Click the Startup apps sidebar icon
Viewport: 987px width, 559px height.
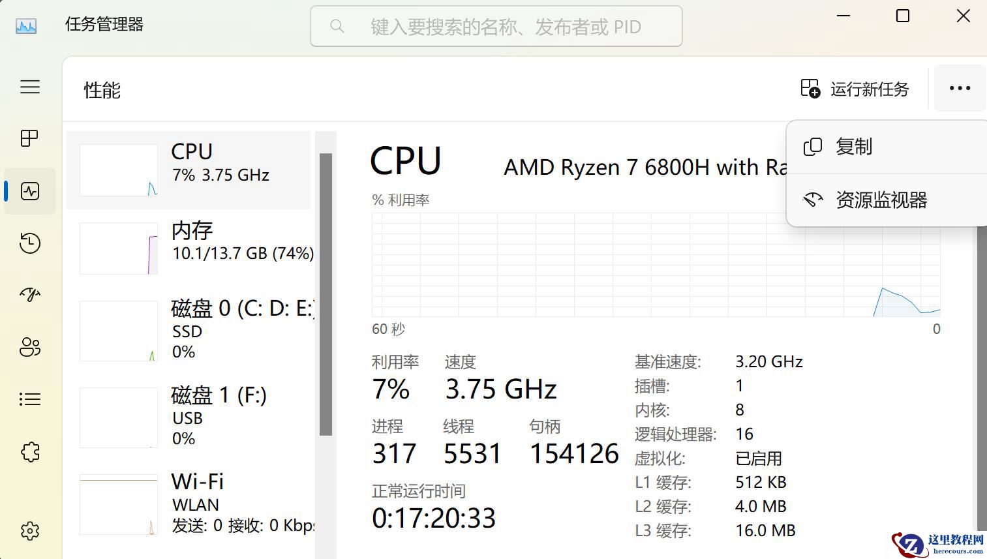pos(29,295)
